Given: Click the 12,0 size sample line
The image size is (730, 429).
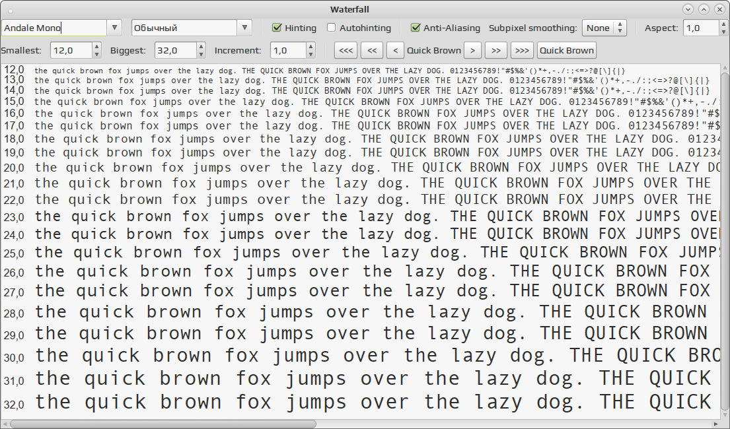Looking at the screenshot, I should click(x=330, y=71).
